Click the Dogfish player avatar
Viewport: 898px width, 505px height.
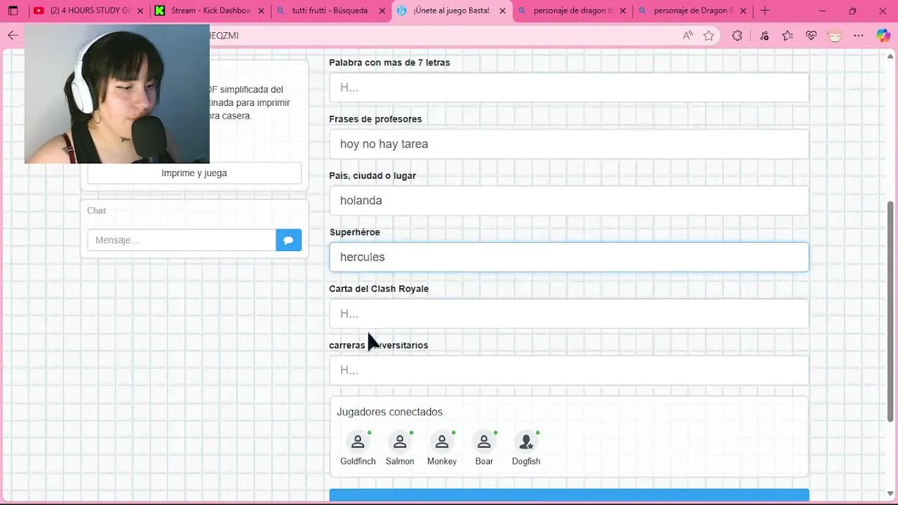click(x=526, y=443)
